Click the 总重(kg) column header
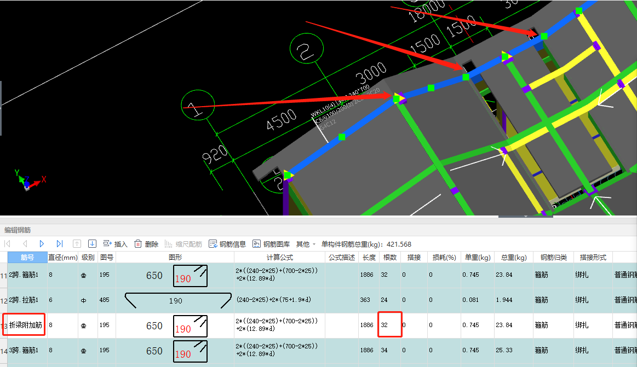 [x=514, y=257]
